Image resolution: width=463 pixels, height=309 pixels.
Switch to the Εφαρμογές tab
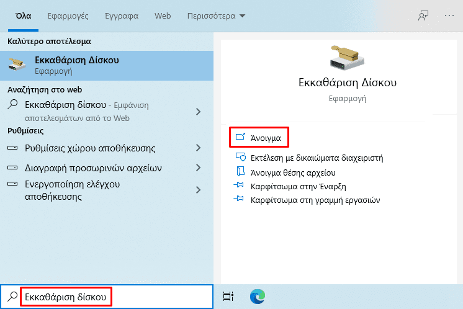pyautogui.click(x=68, y=16)
